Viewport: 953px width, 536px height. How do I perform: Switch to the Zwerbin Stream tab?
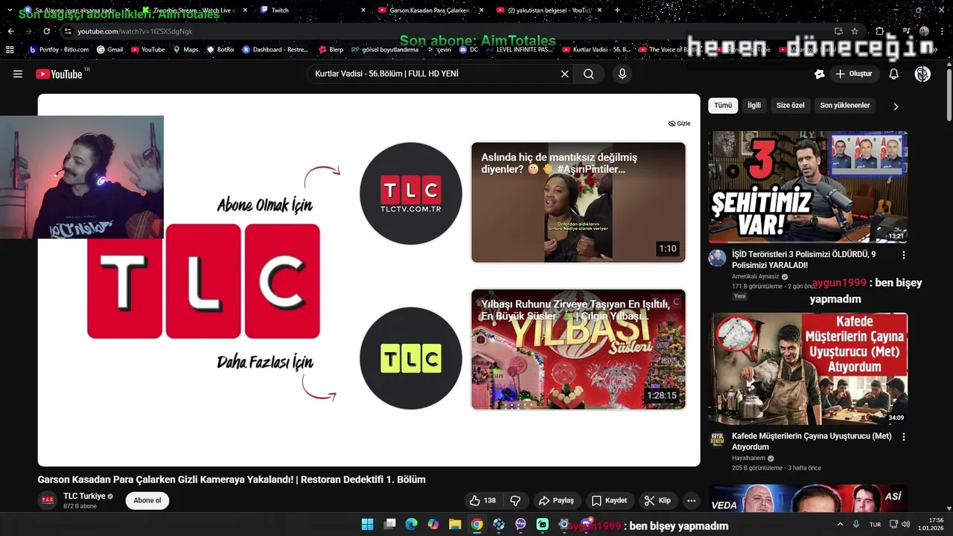tap(195, 10)
